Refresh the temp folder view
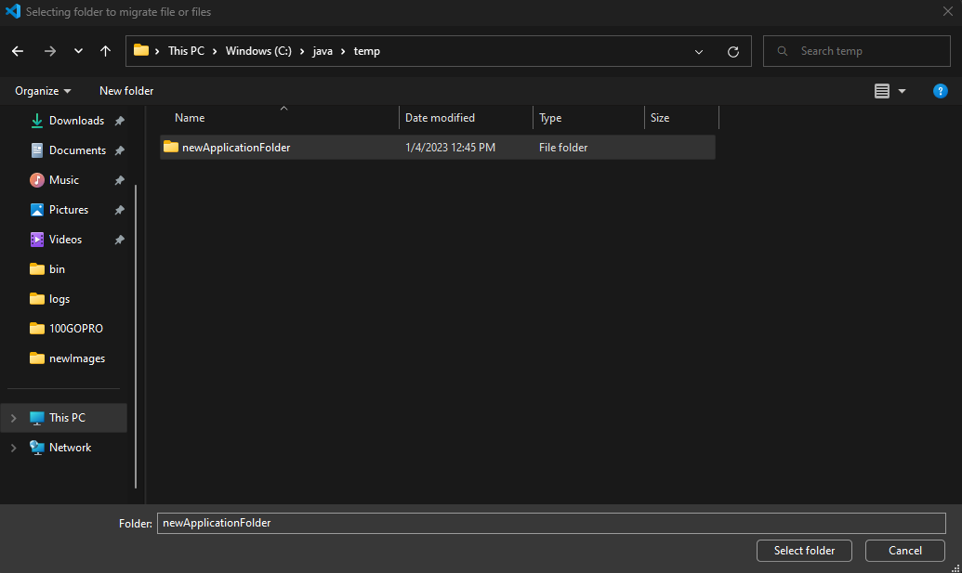Image resolution: width=962 pixels, height=573 pixels. (732, 51)
